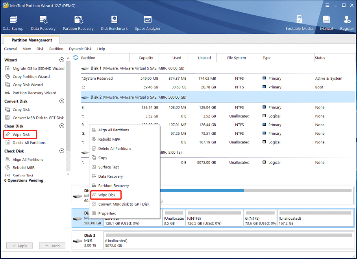Select the Partition Management tab
This screenshot has height=259, width=357.
click(32, 40)
